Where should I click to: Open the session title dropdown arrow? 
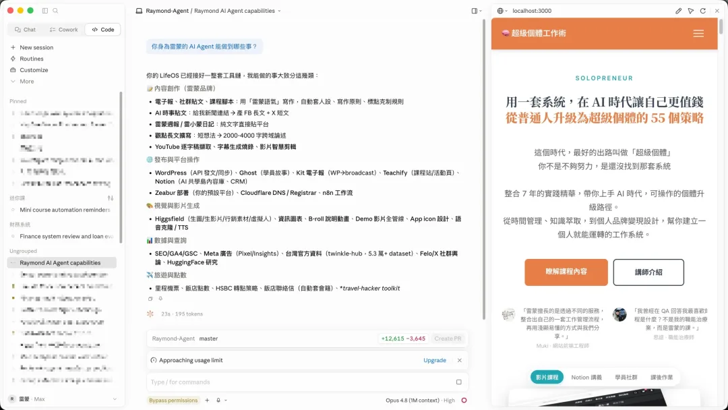279,11
